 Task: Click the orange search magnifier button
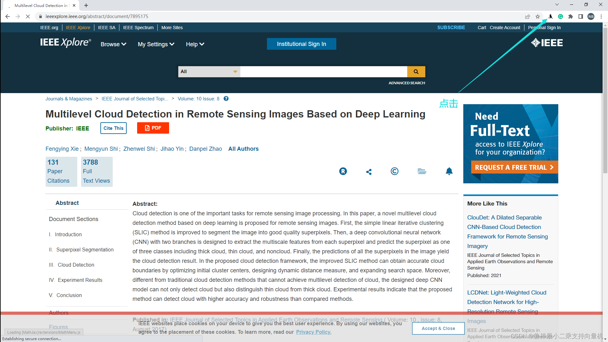pos(416,72)
